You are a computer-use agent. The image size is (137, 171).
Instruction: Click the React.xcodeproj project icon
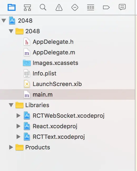27,126
